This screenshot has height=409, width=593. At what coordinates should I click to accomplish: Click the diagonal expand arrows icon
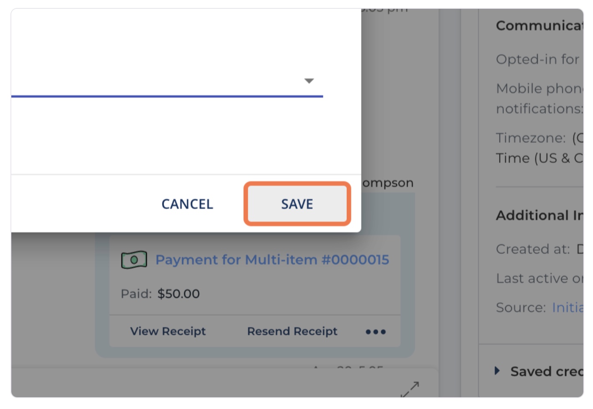click(410, 389)
